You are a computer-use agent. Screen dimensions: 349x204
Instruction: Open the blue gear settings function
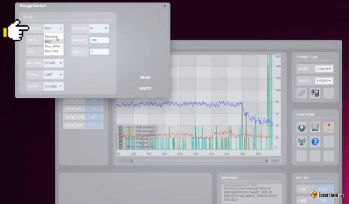pyautogui.click(x=301, y=127)
